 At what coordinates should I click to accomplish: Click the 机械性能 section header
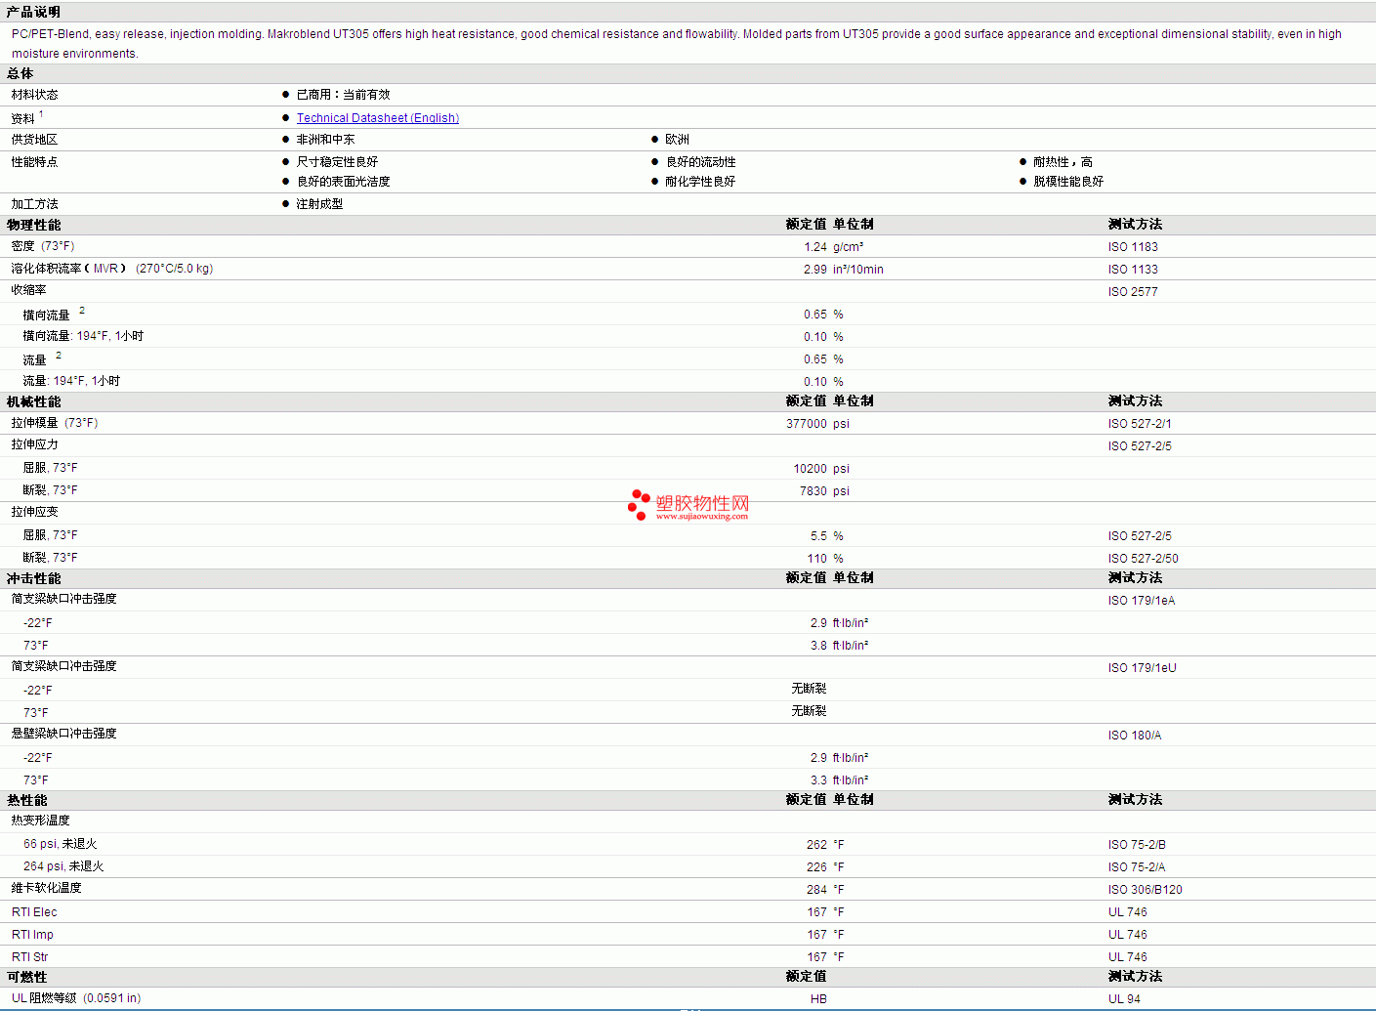pos(33,401)
